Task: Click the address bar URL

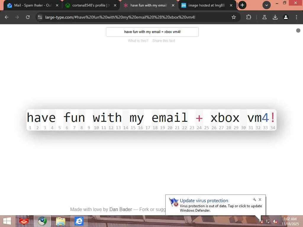Action: click(x=120, y=17)
